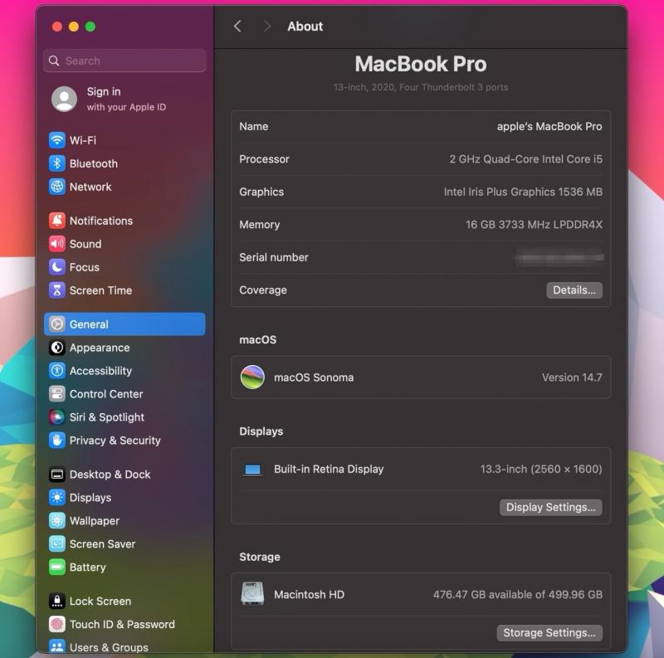Screen dimensions: 664x658
Task: Open the Lock Screen settings pane
Action: coord(124,602)
